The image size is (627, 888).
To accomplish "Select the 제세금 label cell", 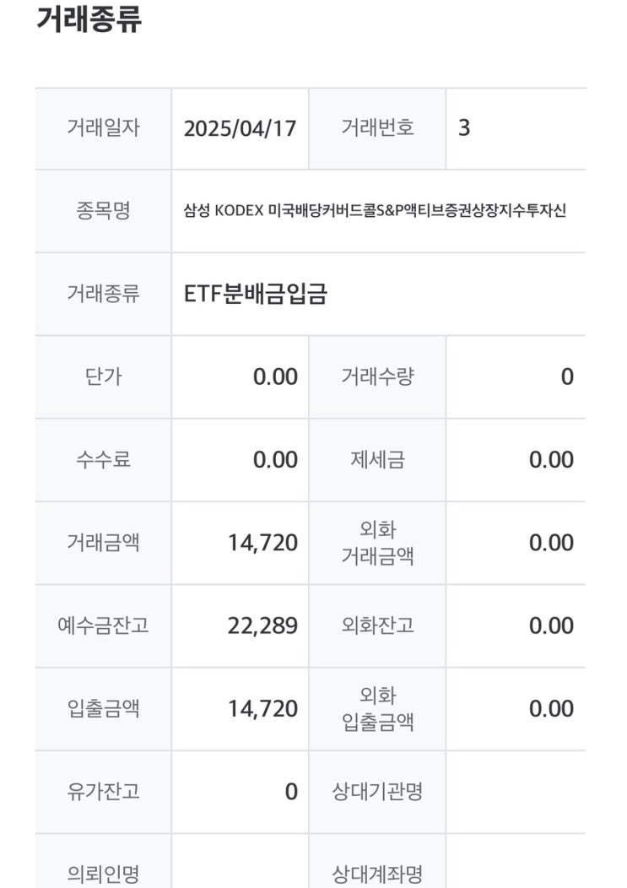I will pyautogui.click(x=377, y=459).
